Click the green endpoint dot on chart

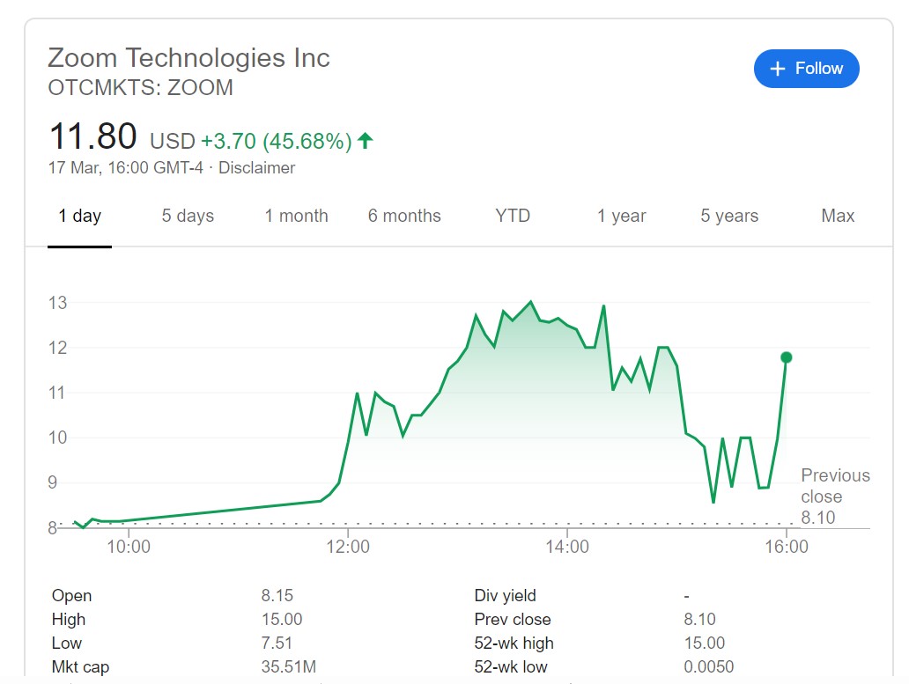point(787,357)
